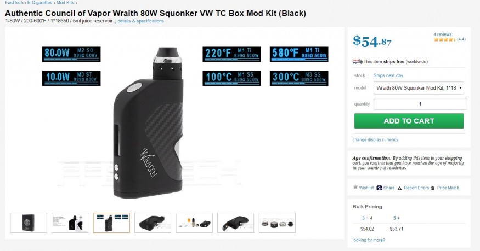480x251 pixels.
Task: Open E-Cigarettes breadcrumb category
Action: [x=40, y=2]
